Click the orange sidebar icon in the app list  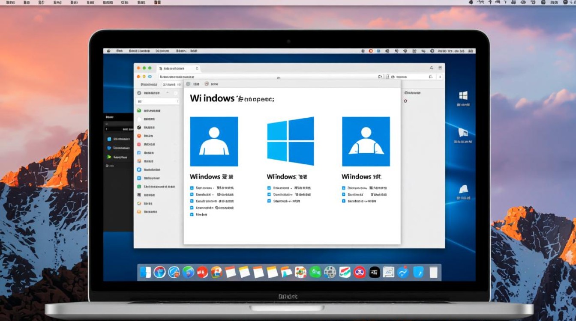(x=138, y=136)
